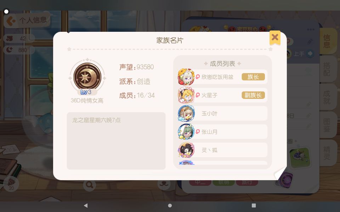Screen dimensions: 340x212
Task: Tap the magnifier search icon
Action: click(x=90, y=185)
